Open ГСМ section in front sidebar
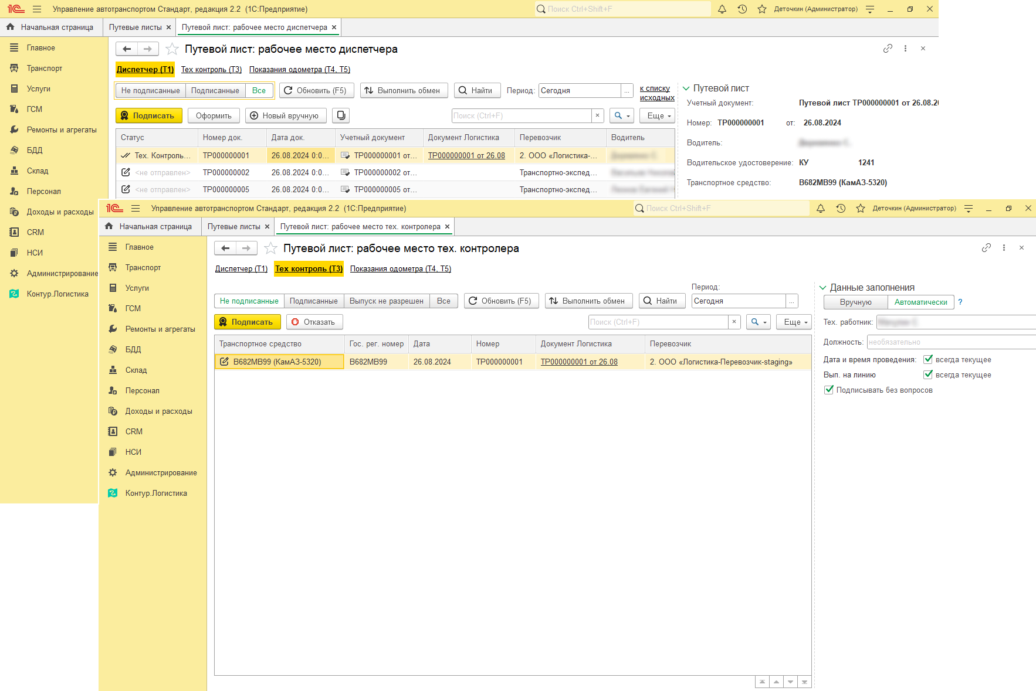 tap(133, 309)
